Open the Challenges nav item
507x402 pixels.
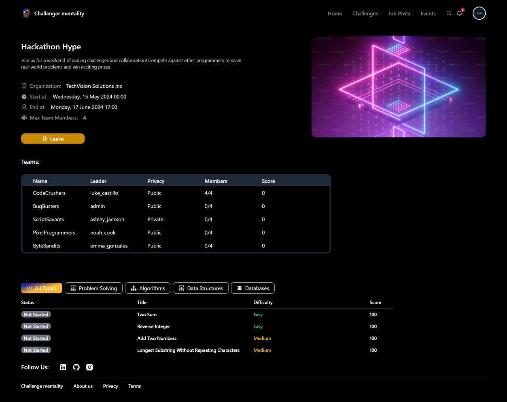365,13
